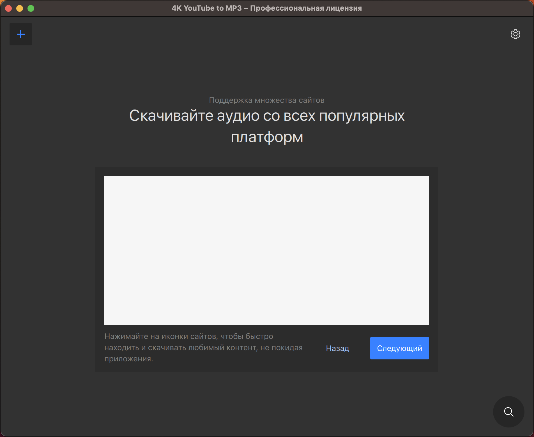Close the window with the red button
Viewport: 534px width, 437px height.
click(8, 8)
